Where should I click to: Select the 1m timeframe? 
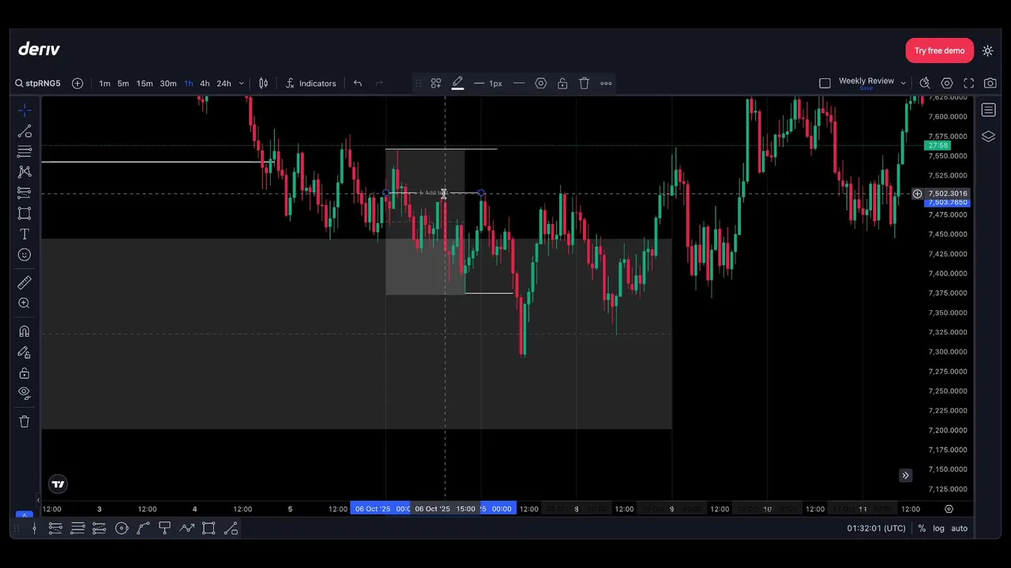[104, 84]
